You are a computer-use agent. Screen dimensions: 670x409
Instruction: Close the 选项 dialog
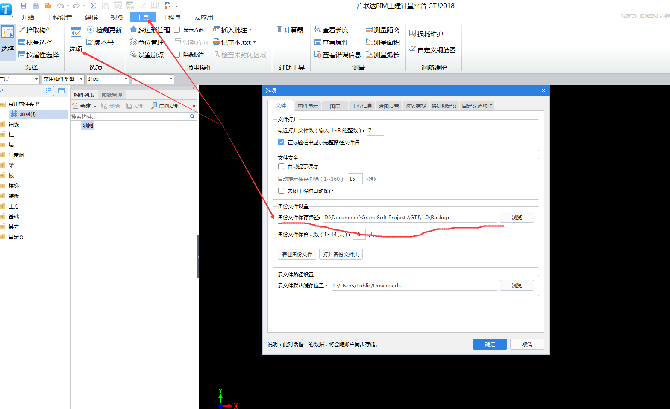click(x=544, y=90)
